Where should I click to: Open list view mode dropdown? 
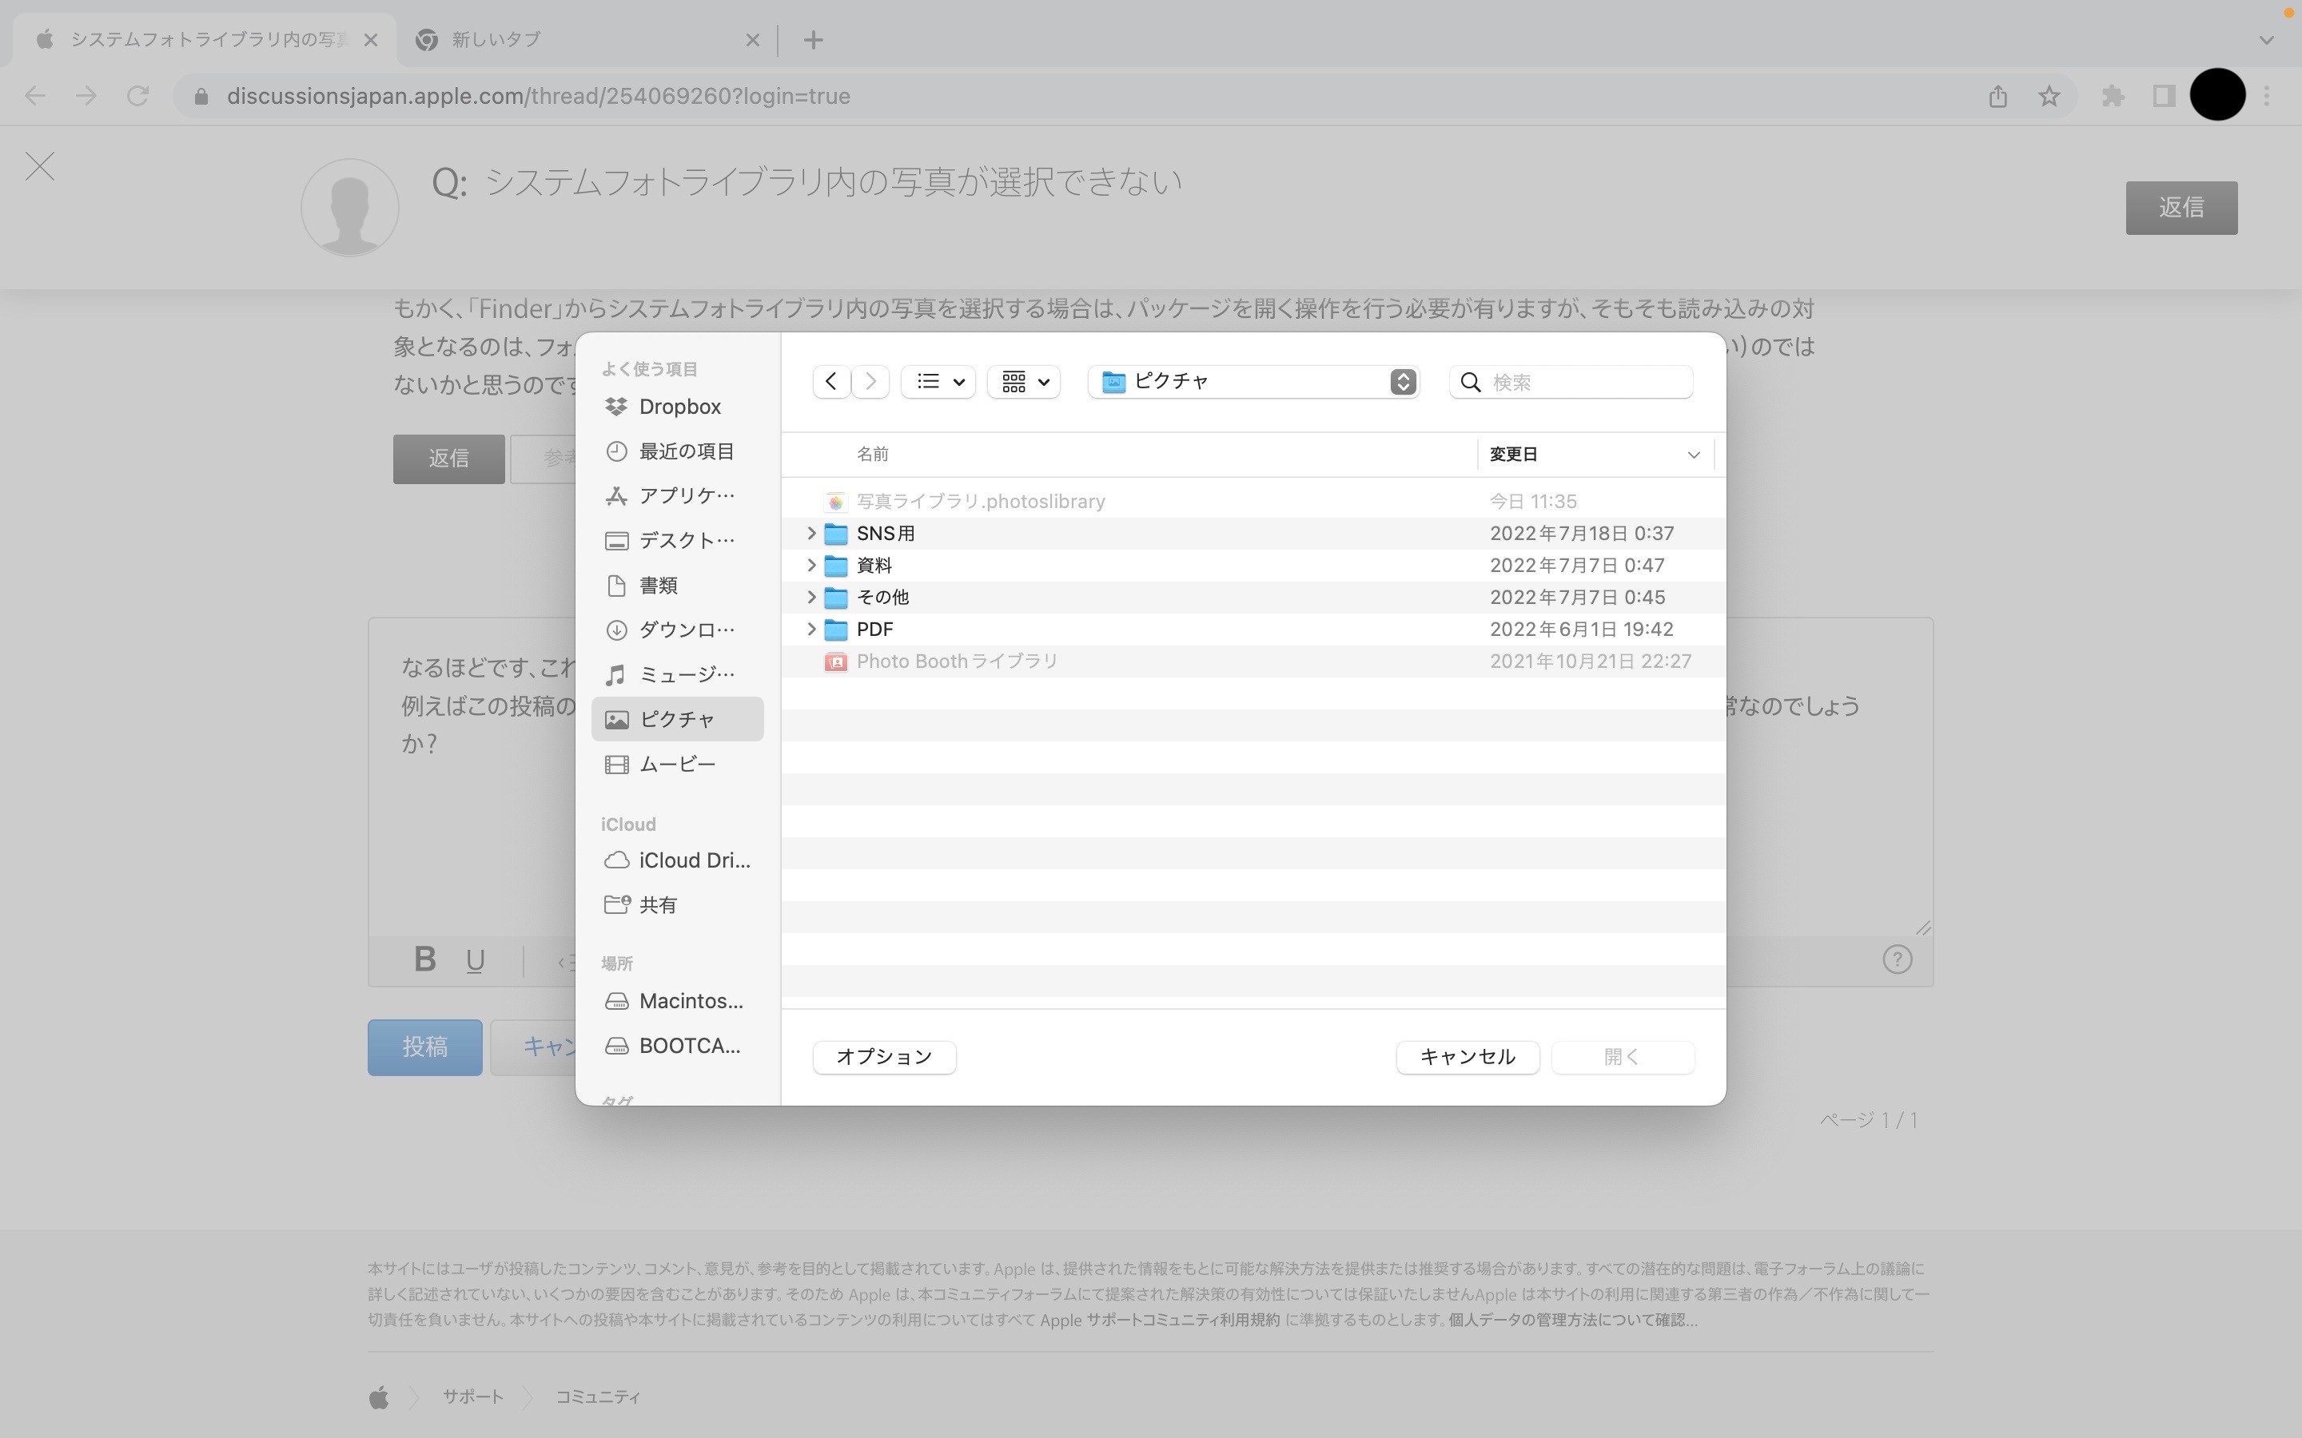(x=938, y=381)
